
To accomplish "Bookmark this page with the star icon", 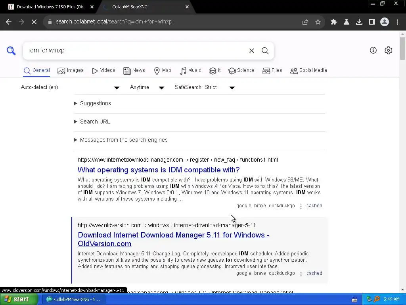I will click(x=318, y=22).
